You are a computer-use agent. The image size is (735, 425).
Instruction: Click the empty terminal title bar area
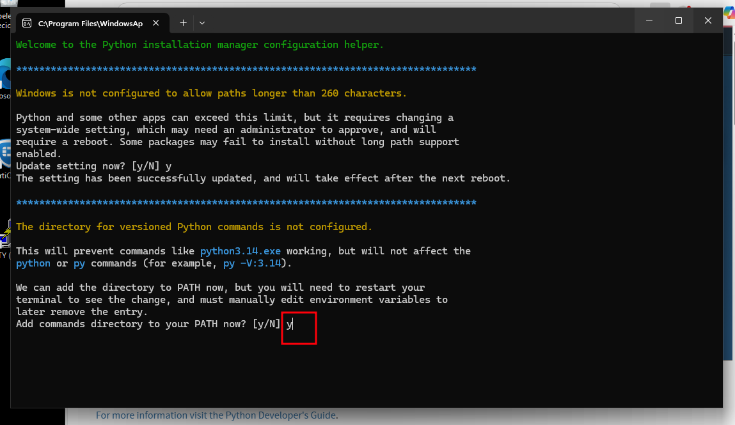coord(416,22)
